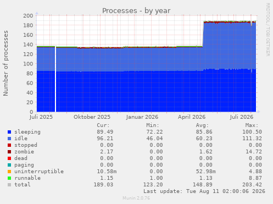The width and height of the screenshot is (273, 204).
Task: Click the 'Juli 2025' x-axis label
Action: click(x=41, y=117)
